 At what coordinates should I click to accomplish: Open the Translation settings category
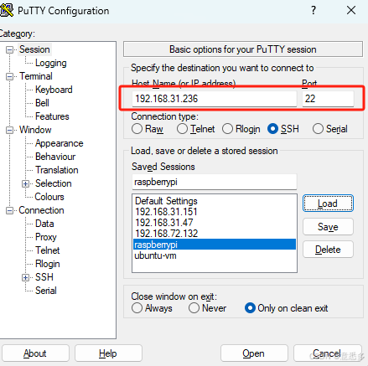57,170
